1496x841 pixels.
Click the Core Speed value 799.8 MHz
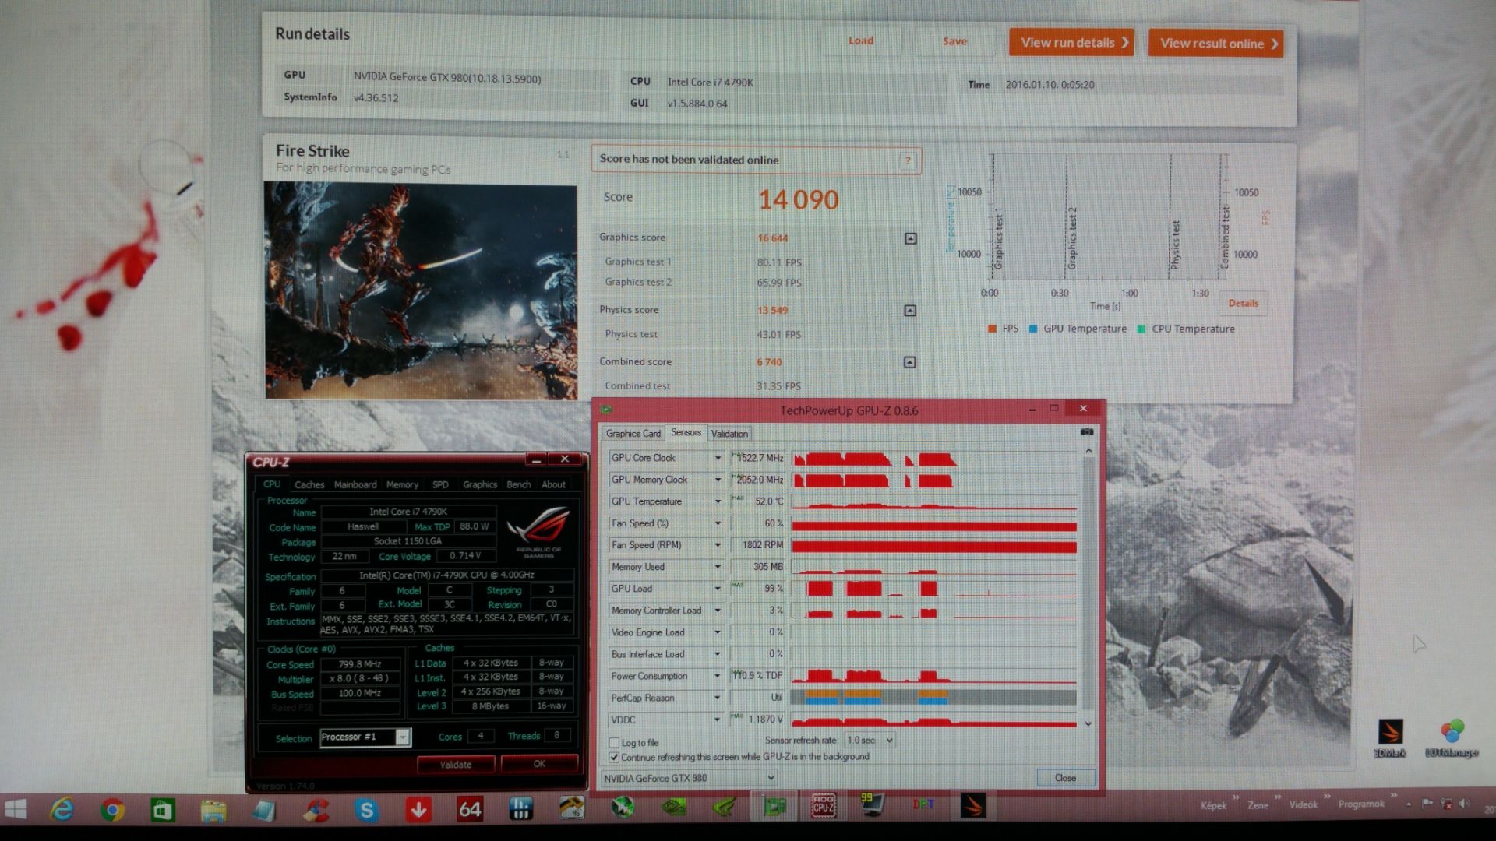pos(359,664)
